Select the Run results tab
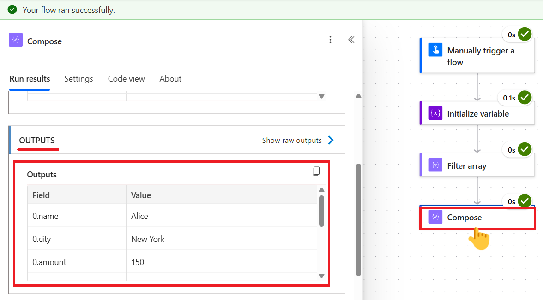Viewport: 543px width, 300px height. pos(30,79)
